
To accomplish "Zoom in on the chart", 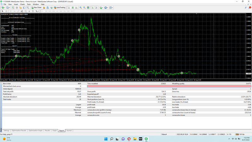I will point(80,8).
